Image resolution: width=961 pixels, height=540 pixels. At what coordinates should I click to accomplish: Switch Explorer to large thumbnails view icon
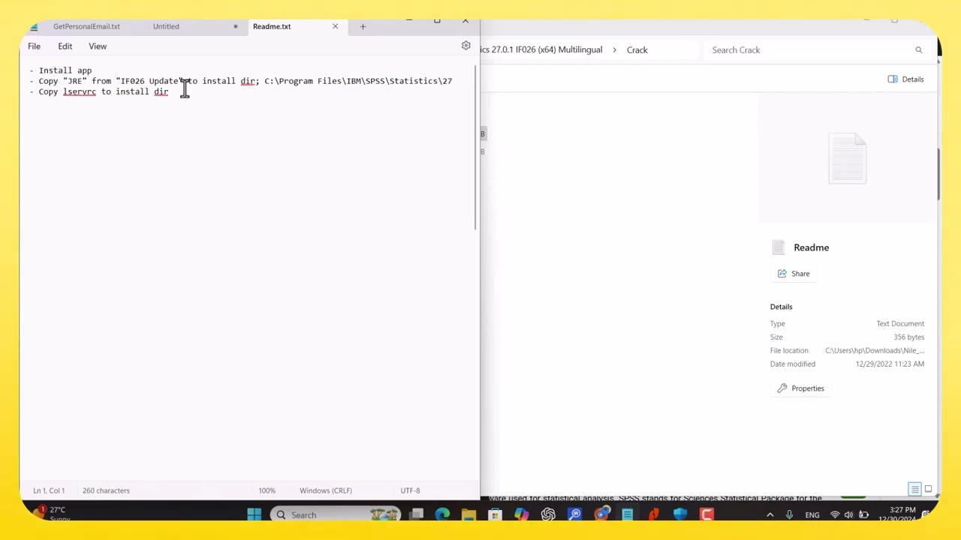(x=928, y=489)
